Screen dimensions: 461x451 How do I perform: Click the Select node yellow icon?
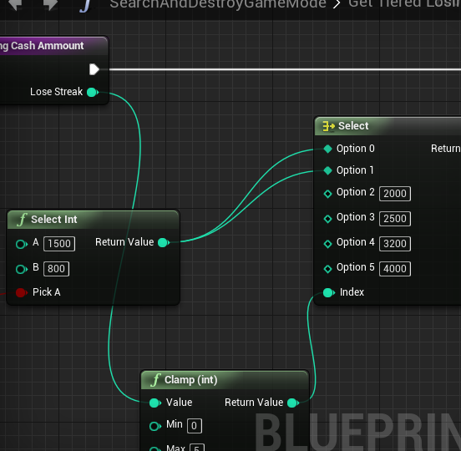pyautogui.click(x=328, y=126)
